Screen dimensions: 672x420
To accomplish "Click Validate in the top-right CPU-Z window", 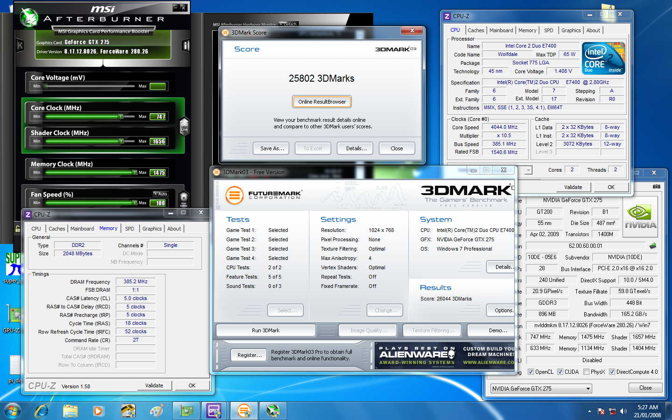I will [573, 187].
